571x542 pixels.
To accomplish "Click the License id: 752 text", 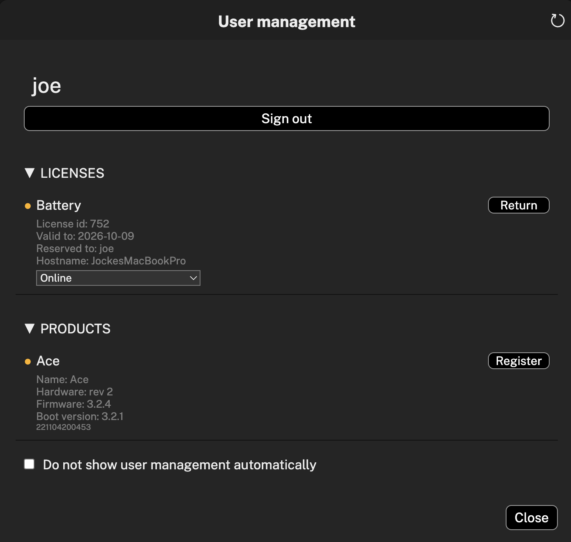I will pyautogui.click(x=73, y=224).
